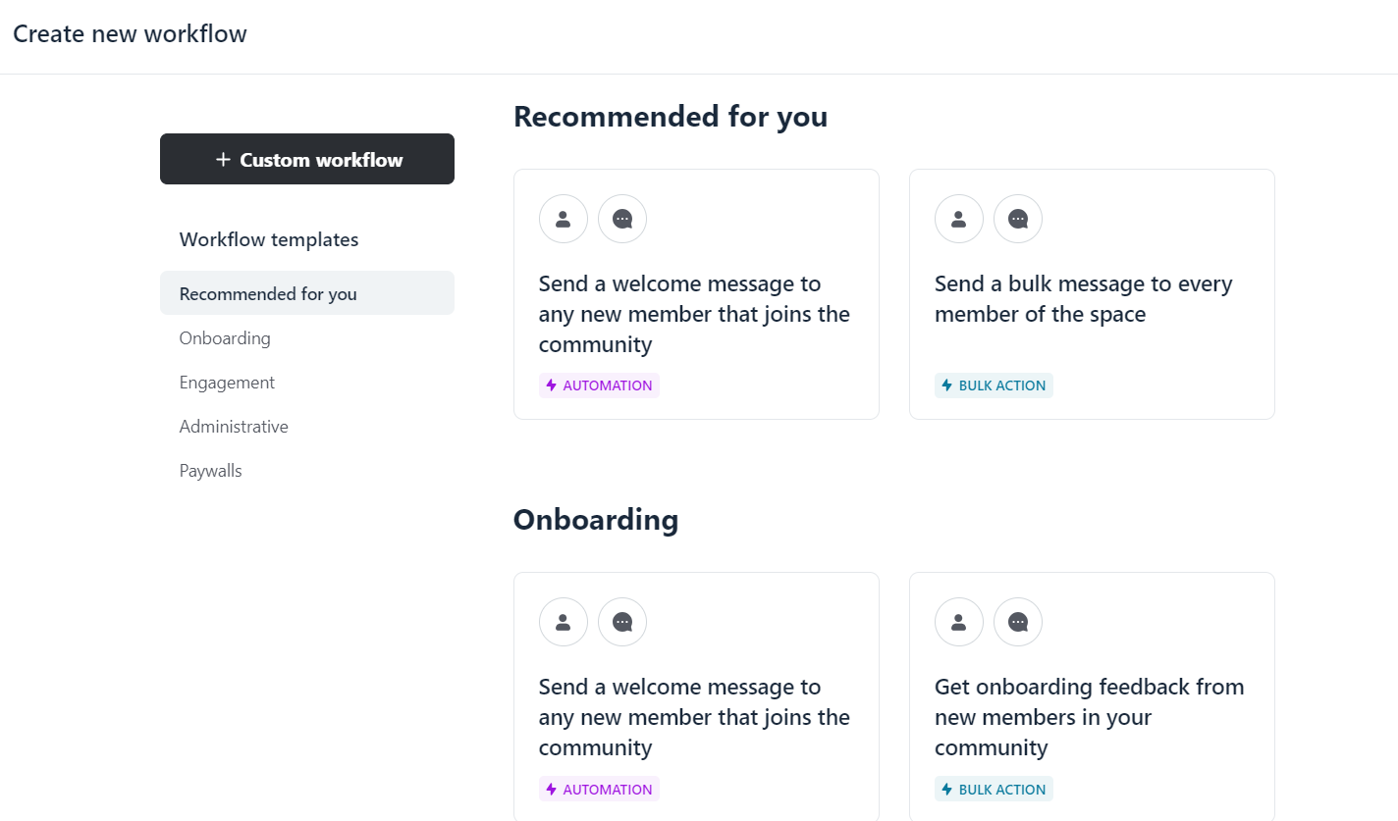Click the member icon on Onboarding welcome message card
The width and height of the screenshot is (1398, 821).
(x=564, y=622)
